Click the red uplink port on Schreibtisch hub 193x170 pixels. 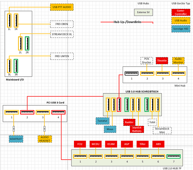click(119, 105)
